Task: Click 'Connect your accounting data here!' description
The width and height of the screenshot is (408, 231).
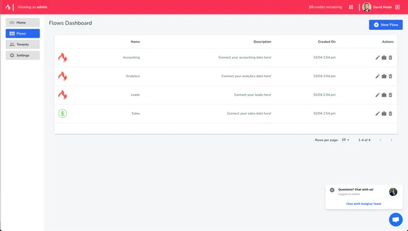Action: (x=244, y=58)
